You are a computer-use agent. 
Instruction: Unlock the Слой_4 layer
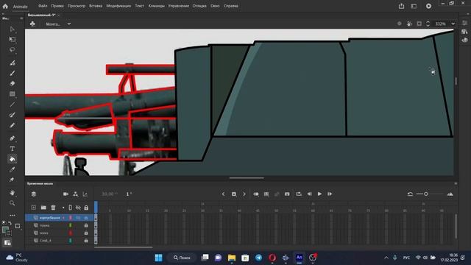click(86, 241)
